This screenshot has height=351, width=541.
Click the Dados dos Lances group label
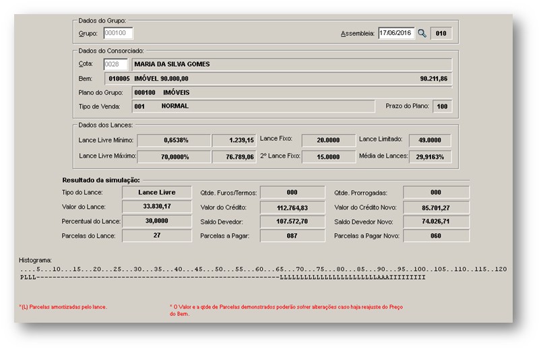point(105,125)
